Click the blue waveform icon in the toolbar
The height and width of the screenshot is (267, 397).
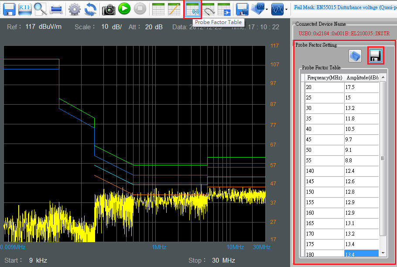click(277, 9)
